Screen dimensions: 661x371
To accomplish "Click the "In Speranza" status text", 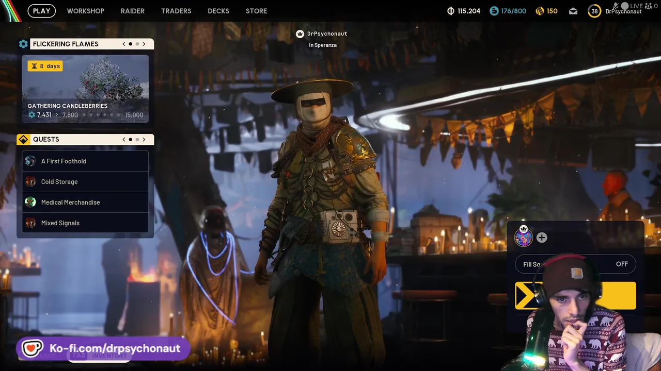I will tap(323, 45).
